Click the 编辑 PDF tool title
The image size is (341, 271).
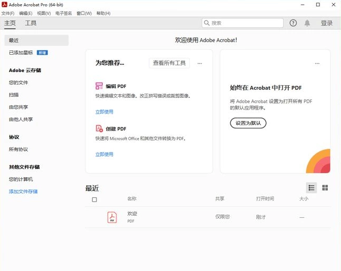(x=116, y=86)
